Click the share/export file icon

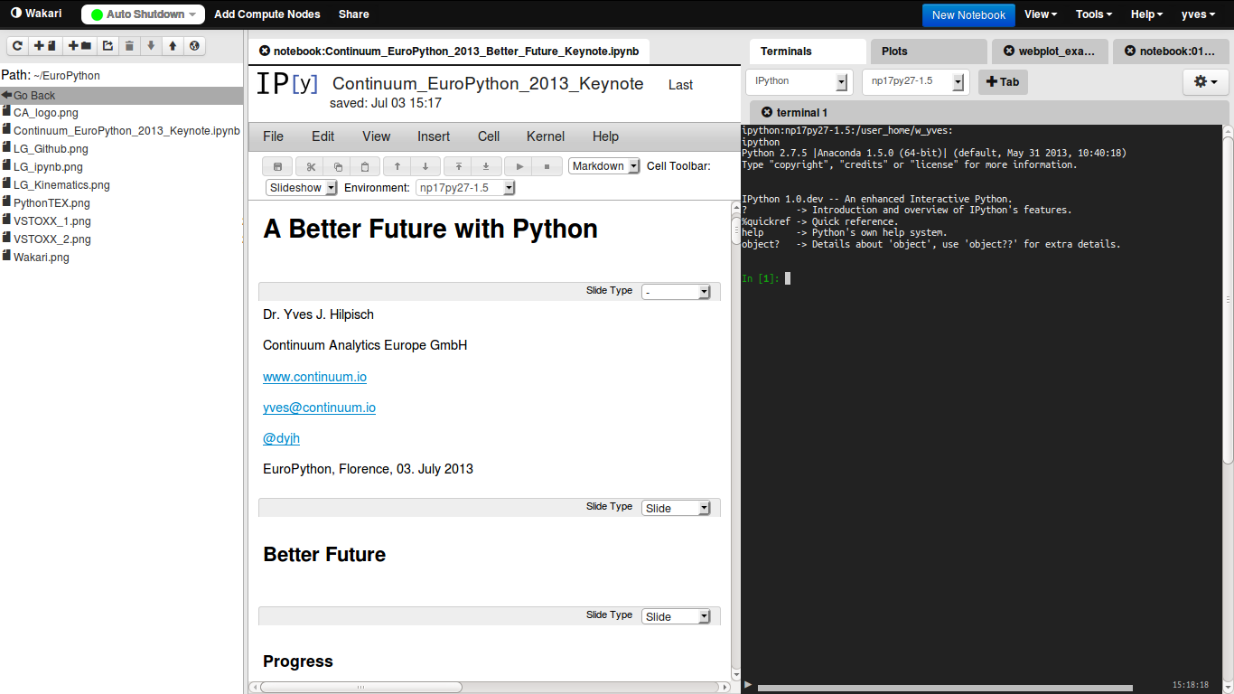point(108,45)
